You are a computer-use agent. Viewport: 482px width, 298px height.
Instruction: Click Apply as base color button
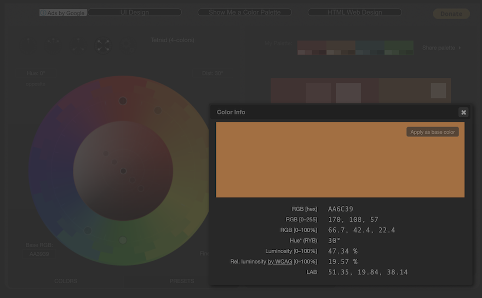[x=432, y=132]
